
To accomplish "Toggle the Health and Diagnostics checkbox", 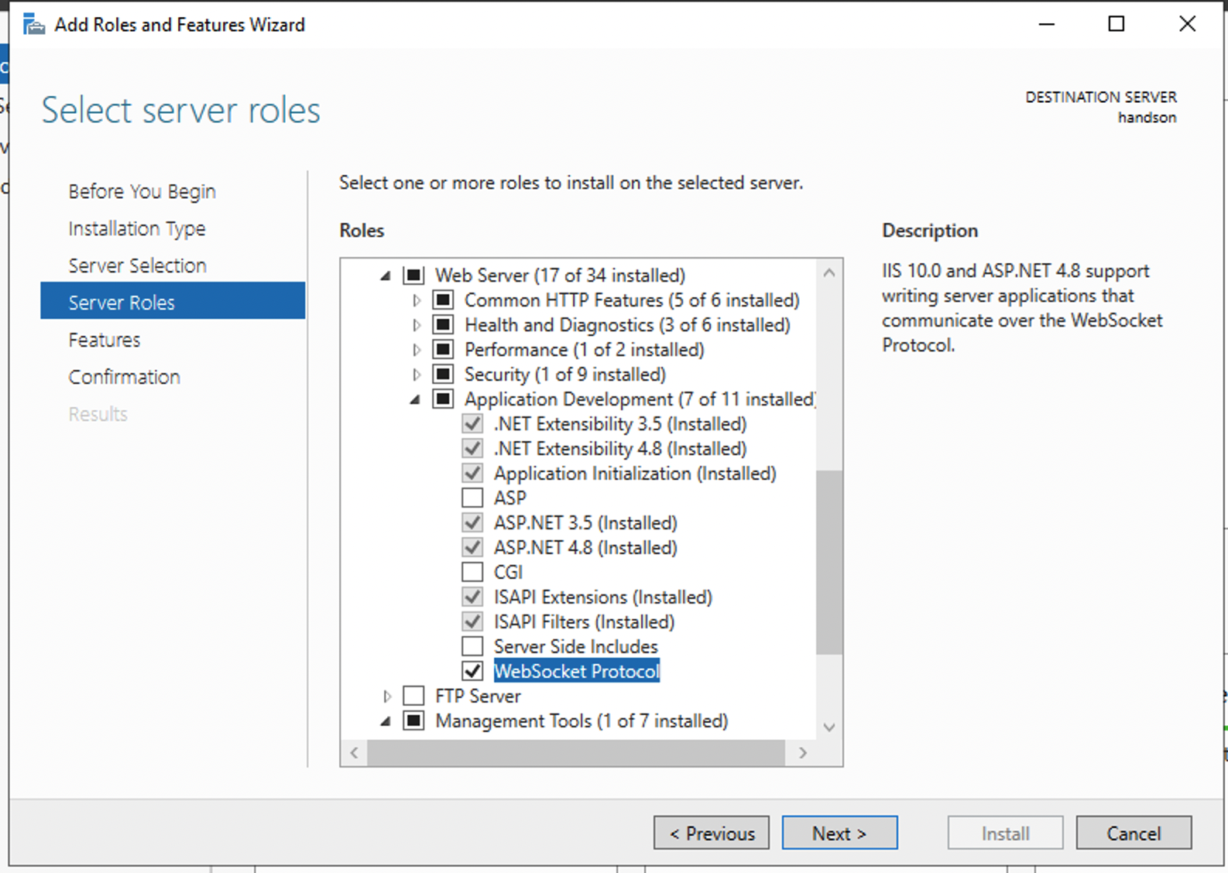I will [443, 325].
